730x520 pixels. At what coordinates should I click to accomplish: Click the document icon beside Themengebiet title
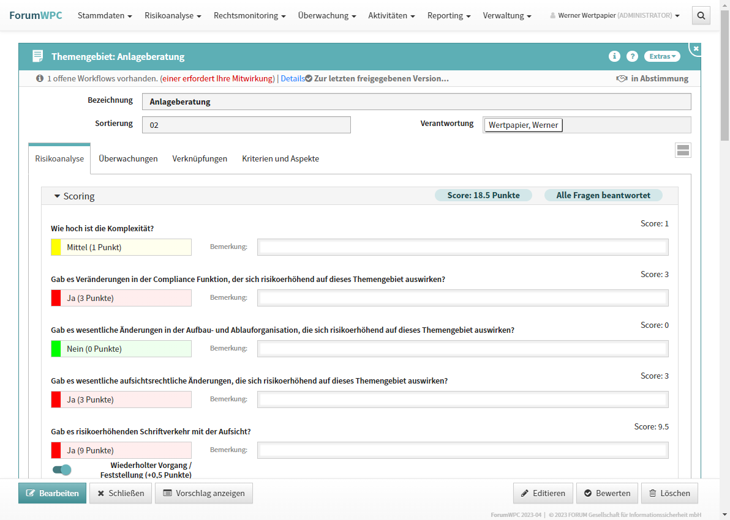(x=38, y=56)
